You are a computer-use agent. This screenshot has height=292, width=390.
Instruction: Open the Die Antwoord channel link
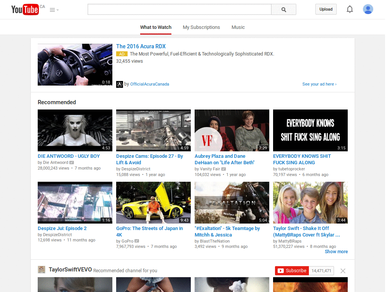56,162
